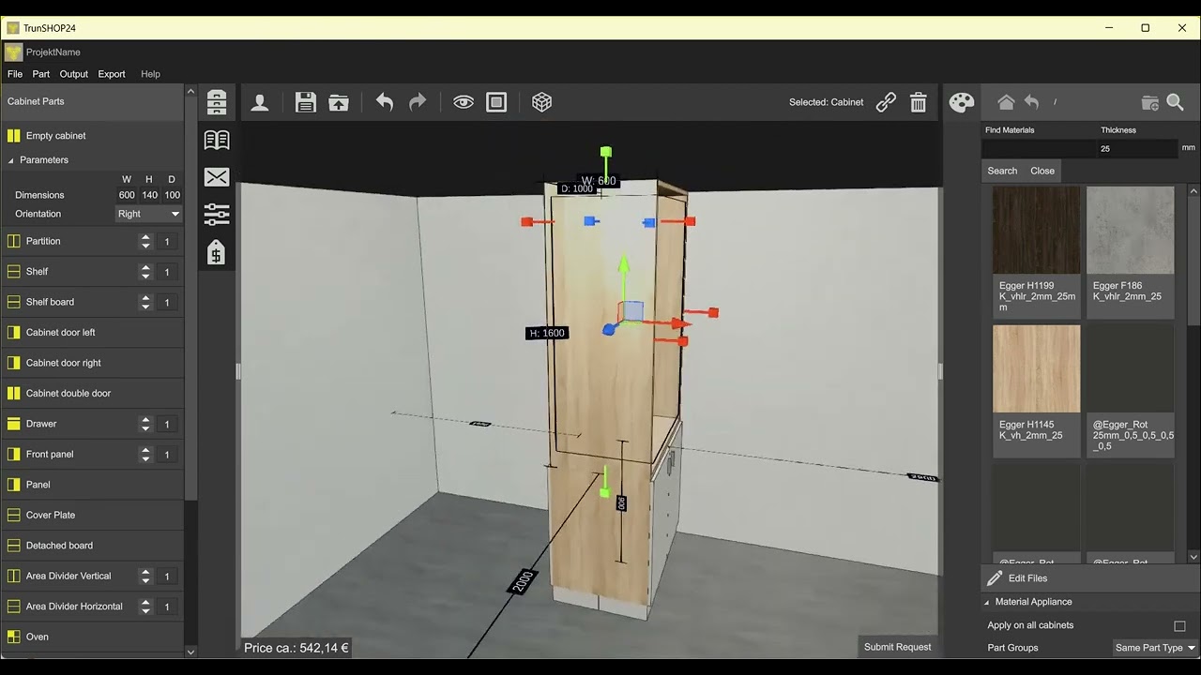Select the Panel part entry
This screenshot has height=675, width=1201.
93,485
